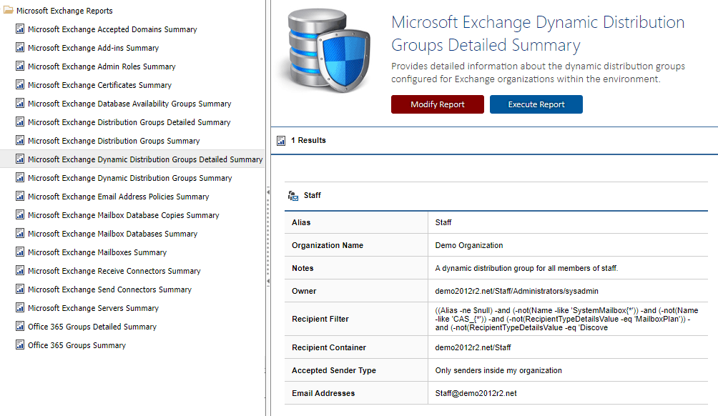Click the Execute Report button
Image resolution: width=718 pixels, height=416 pixels.
(x=536, y=104)
